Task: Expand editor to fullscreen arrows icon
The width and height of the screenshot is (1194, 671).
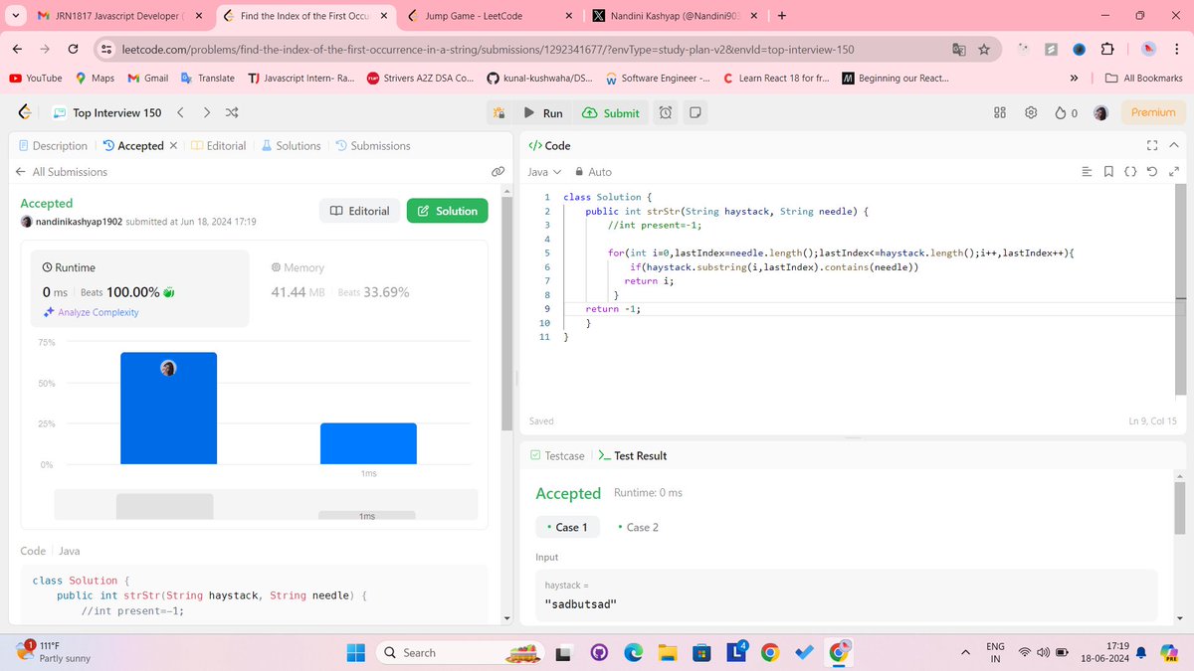Action: tap(1174, 172)
